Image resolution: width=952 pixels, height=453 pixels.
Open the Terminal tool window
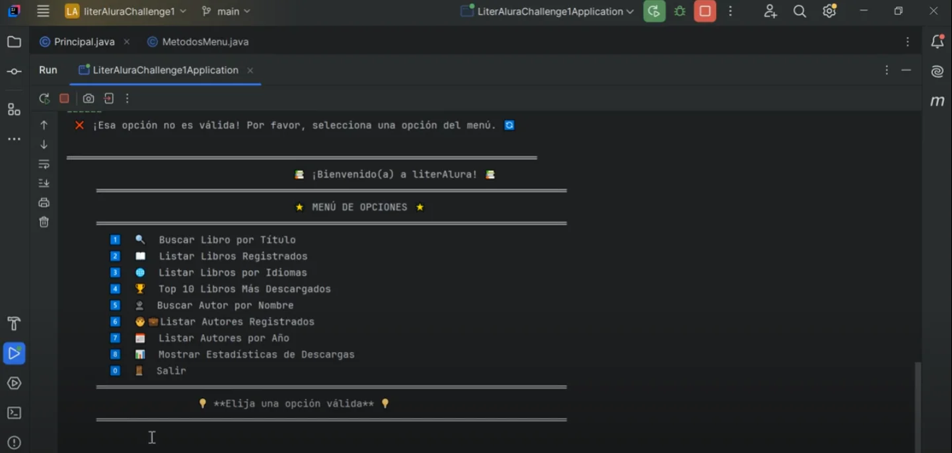[x=14, y=413]
